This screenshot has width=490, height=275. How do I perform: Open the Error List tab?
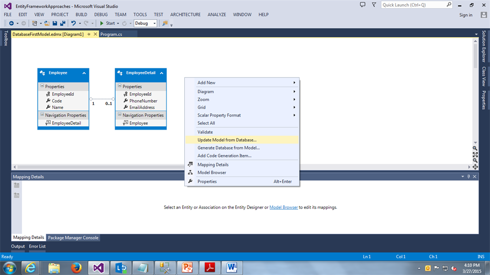coord(37,246)
